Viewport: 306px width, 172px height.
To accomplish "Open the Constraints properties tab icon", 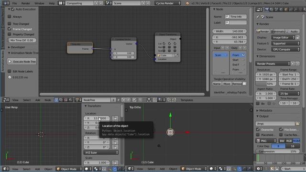I will 291,10.
